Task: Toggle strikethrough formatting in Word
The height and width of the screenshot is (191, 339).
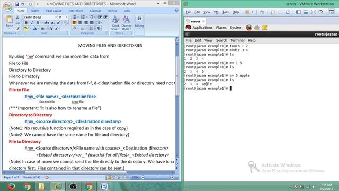Action: [47, 23]
